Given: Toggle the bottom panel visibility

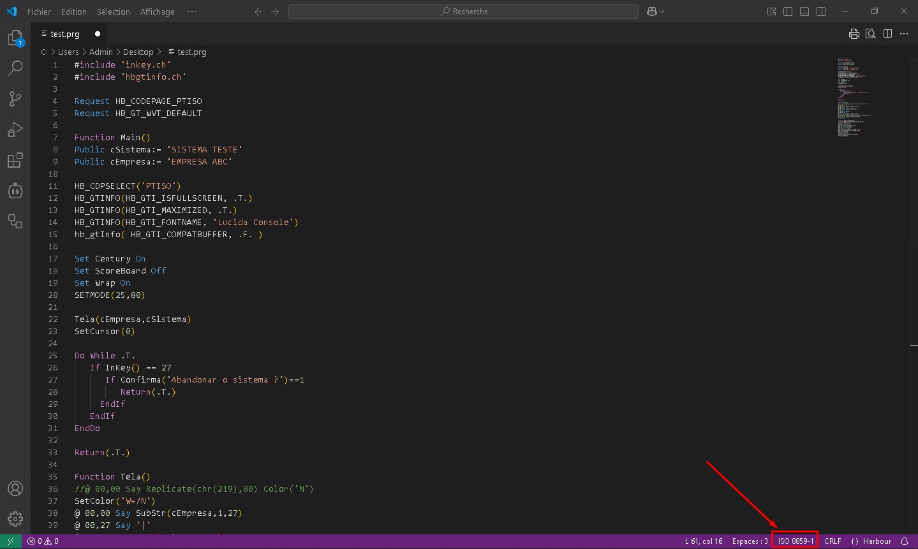Looking at the screenshot, I should pos(804,11).
